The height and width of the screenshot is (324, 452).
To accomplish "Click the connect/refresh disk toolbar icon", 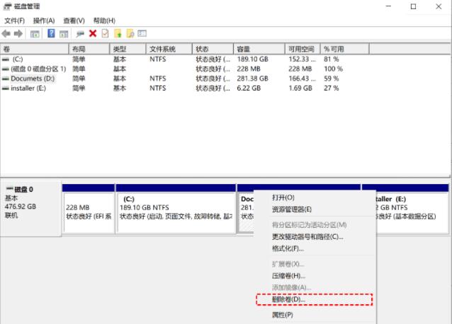I will tap(80, 33).
